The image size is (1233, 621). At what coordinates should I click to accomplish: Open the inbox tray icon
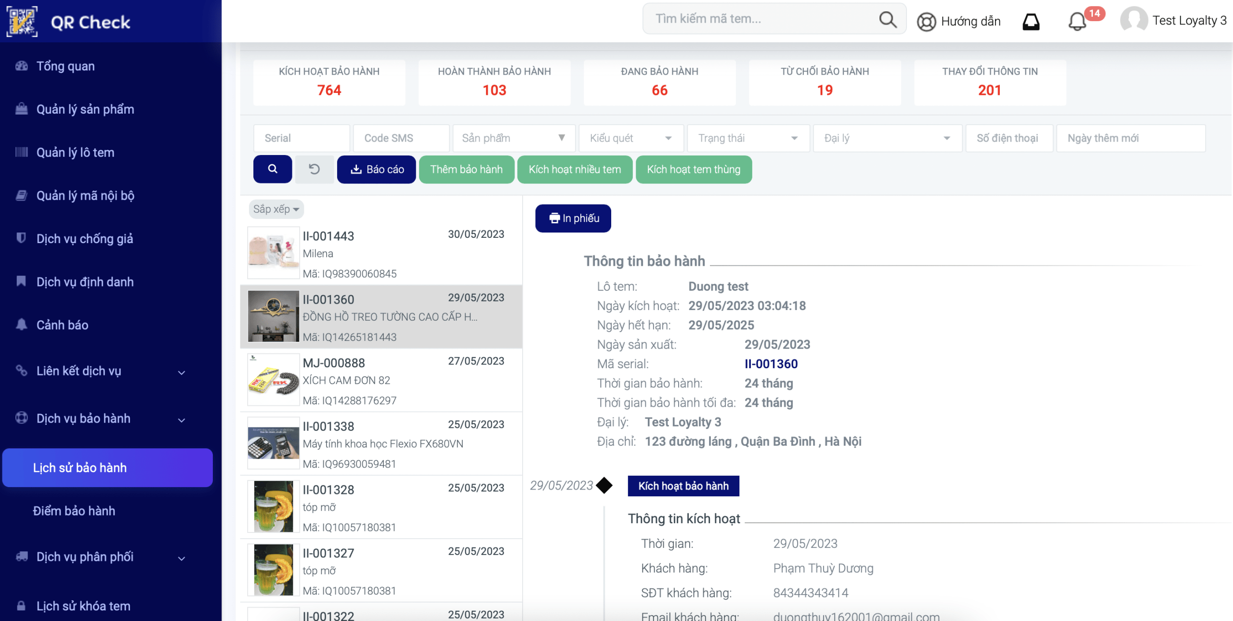coord(1031,22)
